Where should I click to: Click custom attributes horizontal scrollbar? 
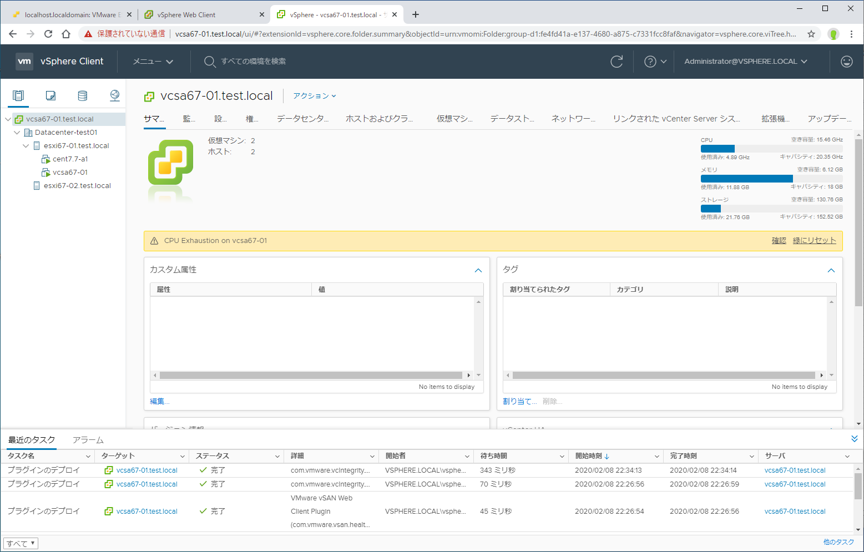[311, 376]
